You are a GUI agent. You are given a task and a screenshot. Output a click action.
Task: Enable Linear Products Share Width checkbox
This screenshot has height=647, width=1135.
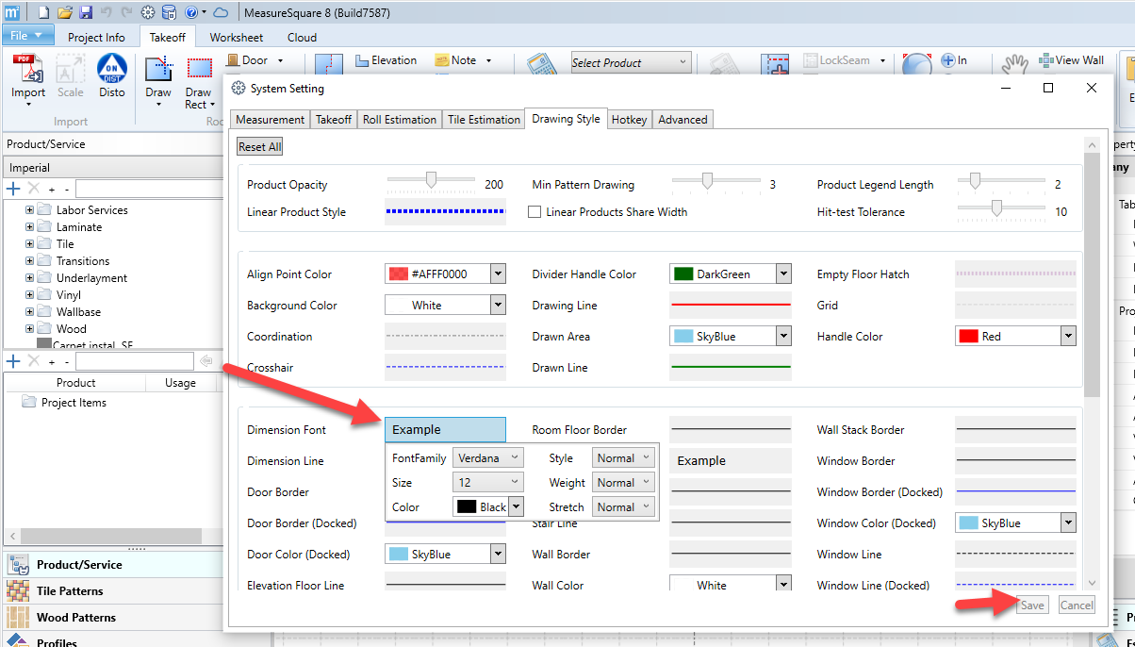pos(535,212)
